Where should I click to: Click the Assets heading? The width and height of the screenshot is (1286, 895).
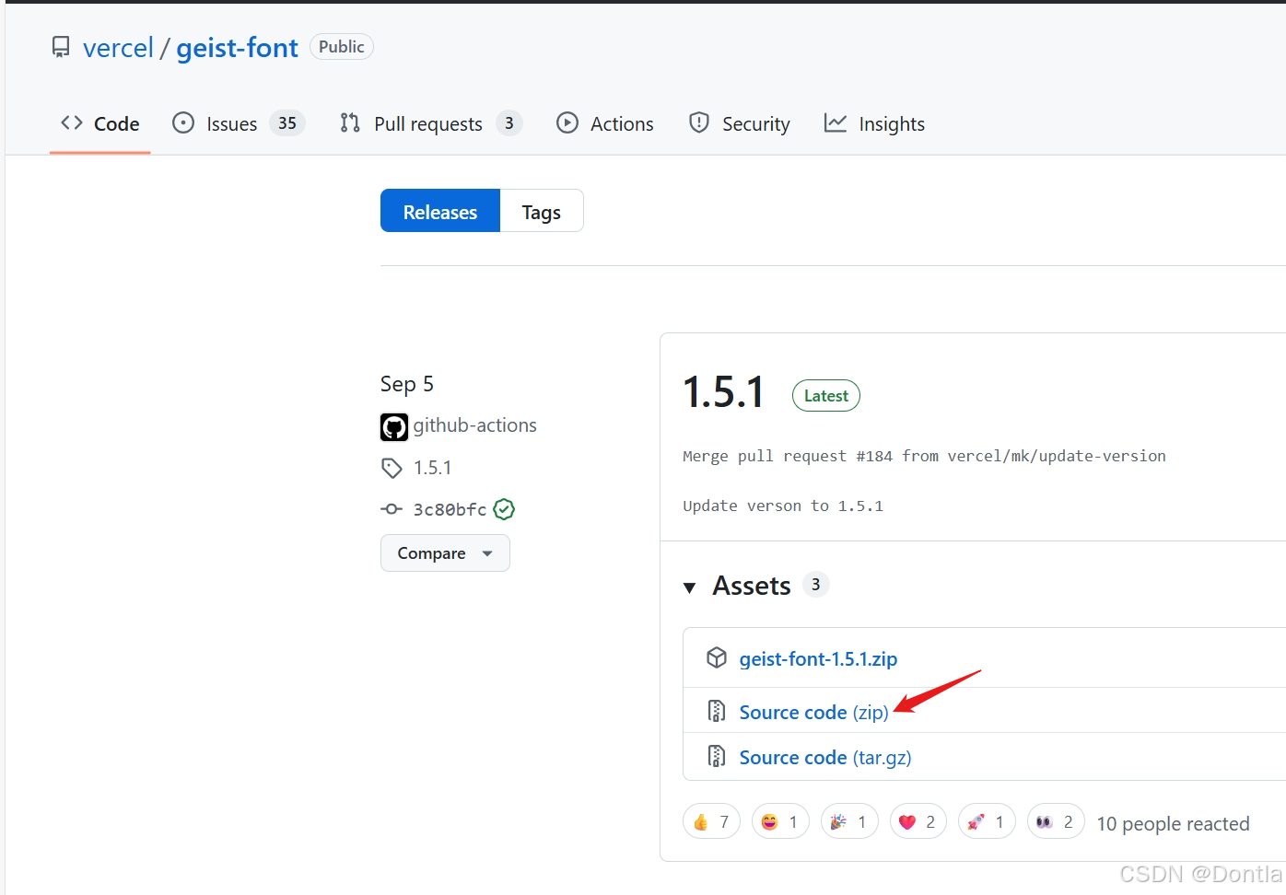[752, 586]
